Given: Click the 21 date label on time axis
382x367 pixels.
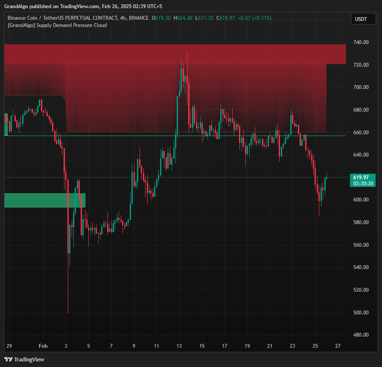Looking at the screenshot, I should pos(270,346).
